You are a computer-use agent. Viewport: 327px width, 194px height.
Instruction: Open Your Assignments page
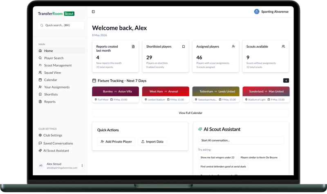coord(61,87)
